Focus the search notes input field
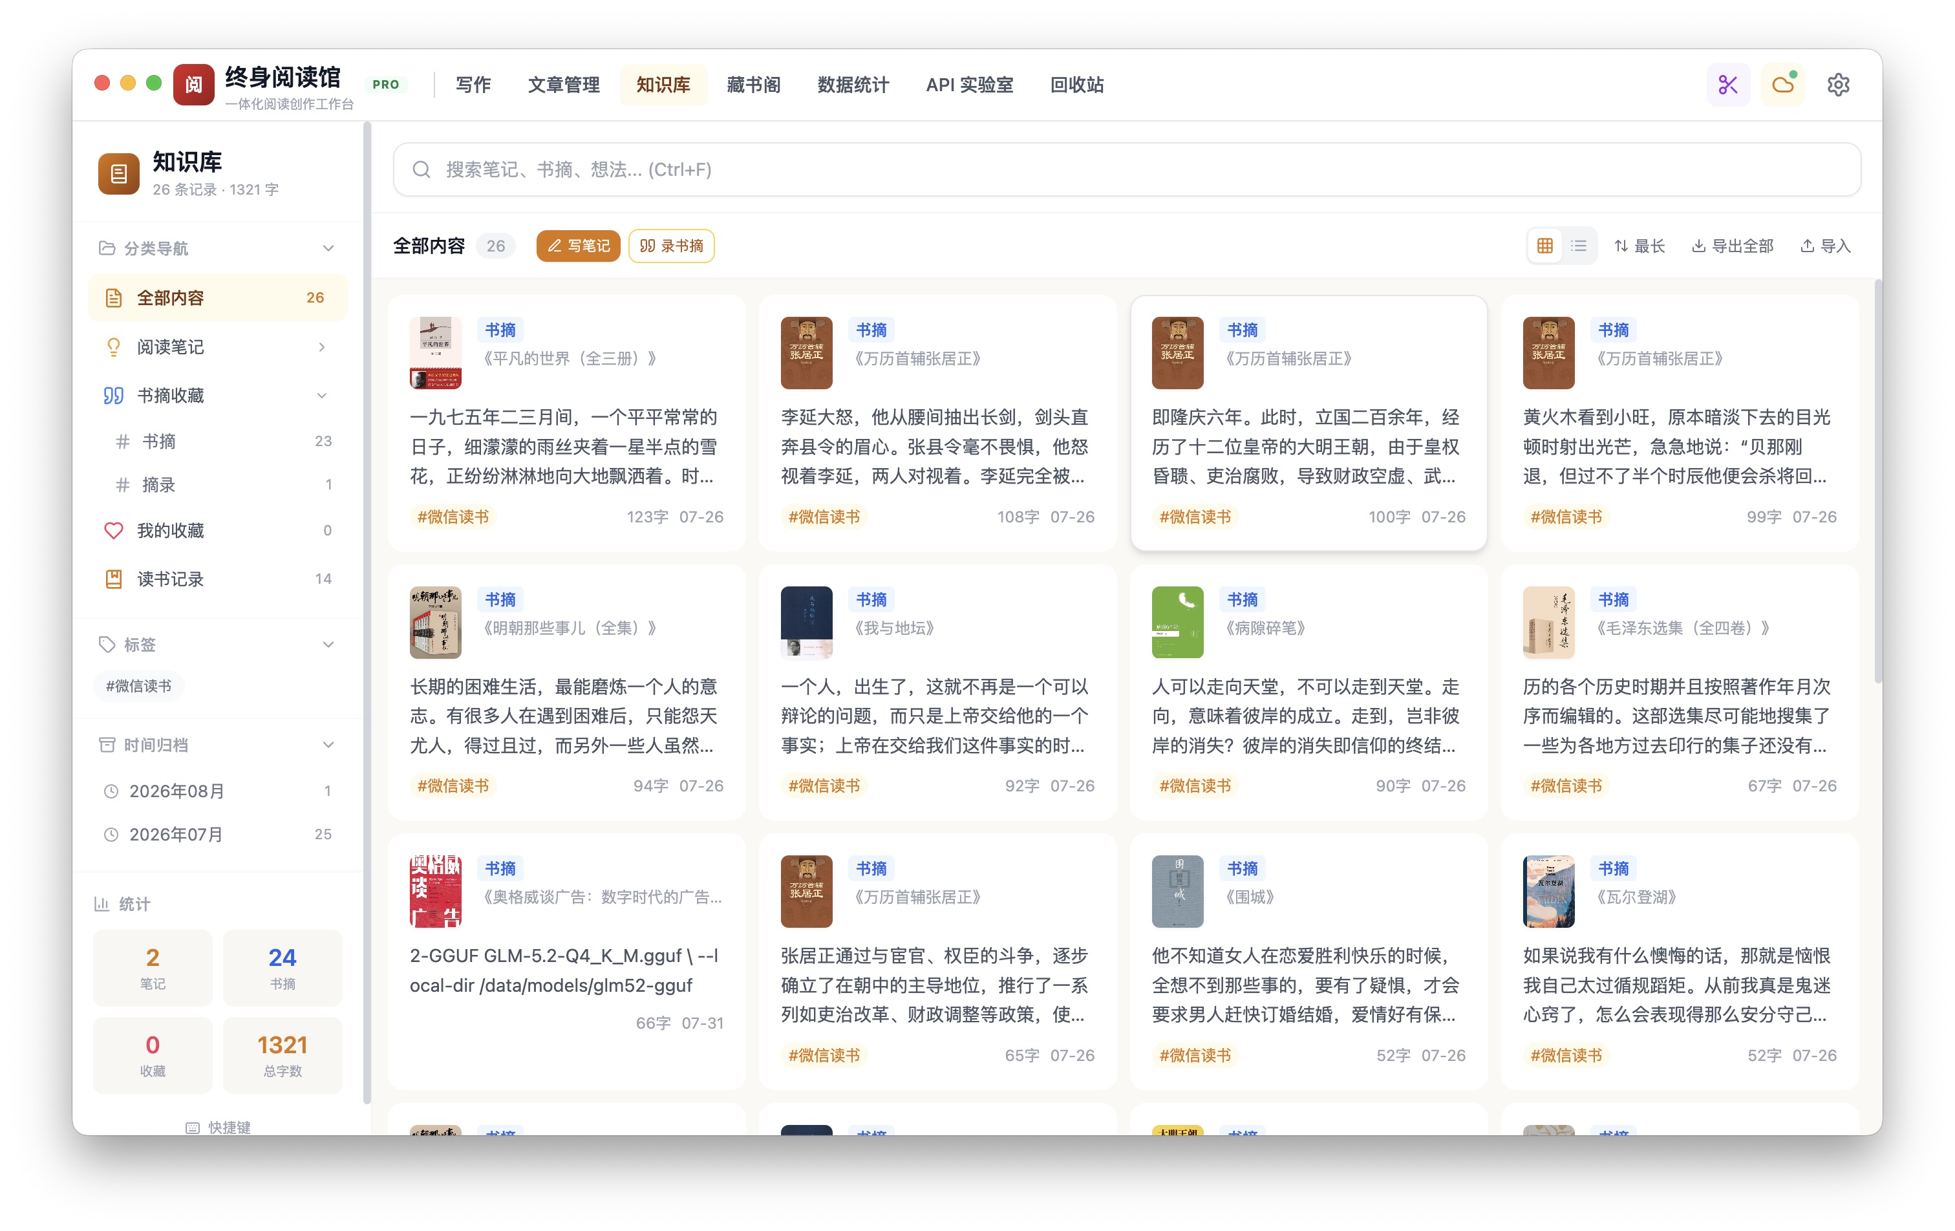The height and width of the screenshot is (1231, 1955). [1127, 169]
